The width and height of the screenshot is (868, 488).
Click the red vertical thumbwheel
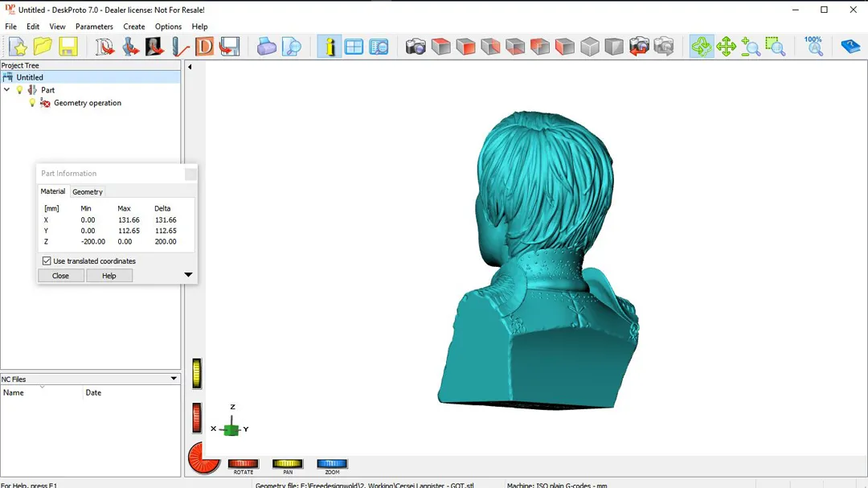(197, 417)
